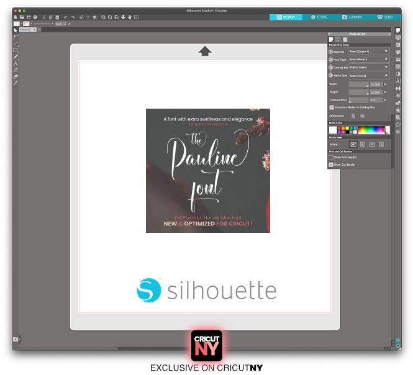Choose the Edit Points tool

tap(16, 37)
